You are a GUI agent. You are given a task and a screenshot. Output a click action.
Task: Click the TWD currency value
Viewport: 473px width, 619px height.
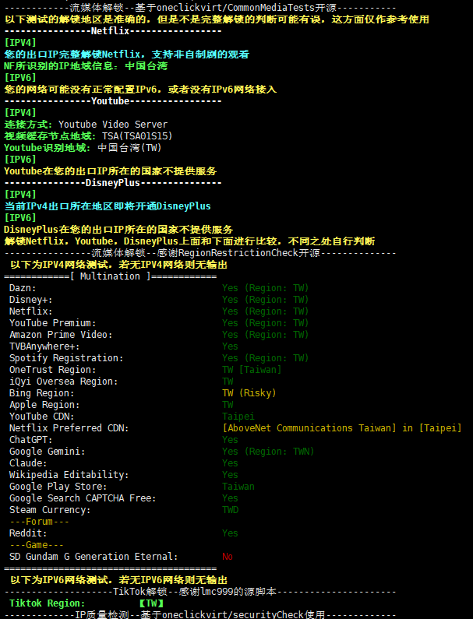[231, 510]
